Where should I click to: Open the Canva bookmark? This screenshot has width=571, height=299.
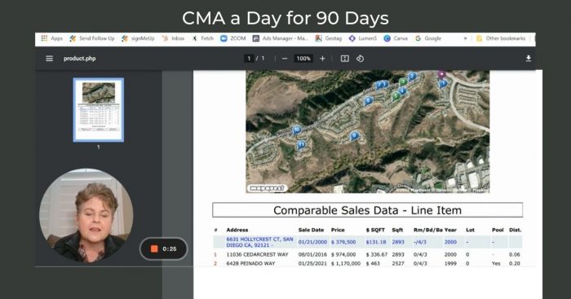tap(396, 38)
